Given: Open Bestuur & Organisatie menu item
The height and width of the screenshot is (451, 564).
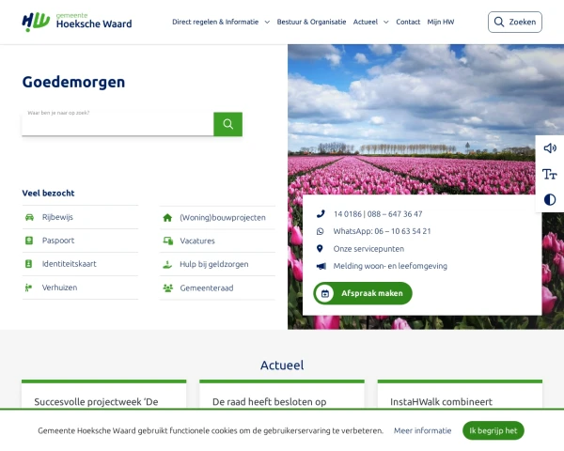Looking at the screenshot, I should coord(311,22).
